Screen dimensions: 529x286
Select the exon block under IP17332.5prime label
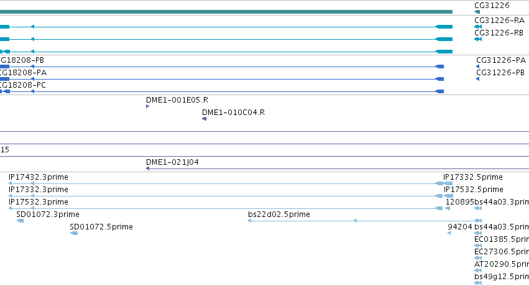tap(448, 183)
